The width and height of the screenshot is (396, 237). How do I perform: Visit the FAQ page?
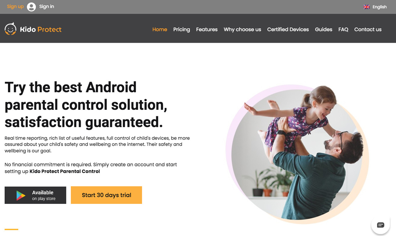(343, 30)
